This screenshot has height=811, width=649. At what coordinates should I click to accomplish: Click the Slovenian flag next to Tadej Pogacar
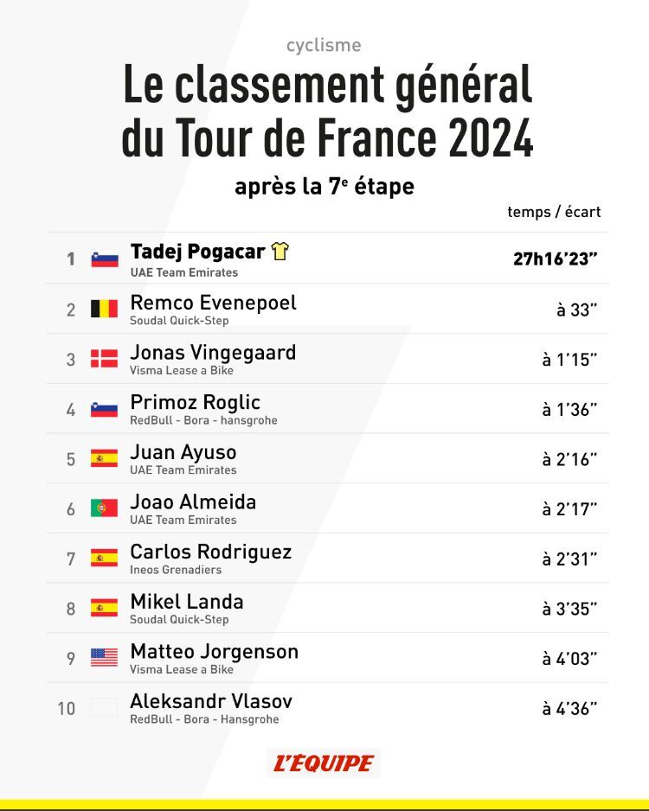(x=105, y=259)
